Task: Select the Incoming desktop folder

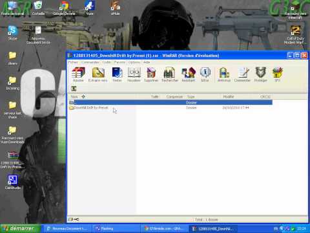Action: tap(12, 83)
